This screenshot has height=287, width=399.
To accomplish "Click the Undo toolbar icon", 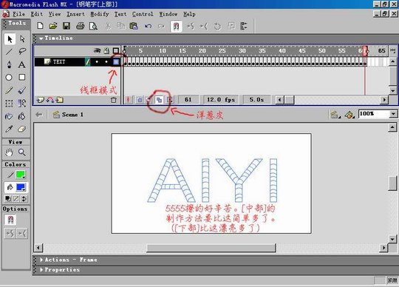I will pyautogui.click(x=149, y=26).
